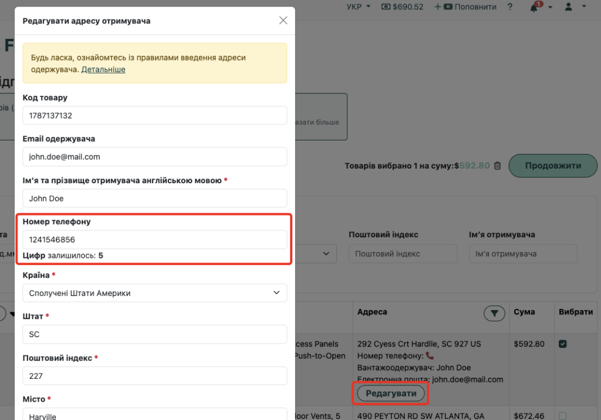This screenshot has height=420, width=601.
Task: Click the $690.52 balance money icon
Action: click(x=386, y=7)
